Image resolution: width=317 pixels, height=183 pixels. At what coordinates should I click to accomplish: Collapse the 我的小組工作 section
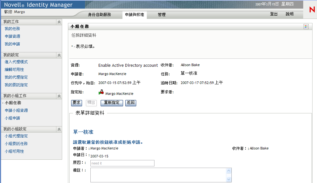point(59,96)
